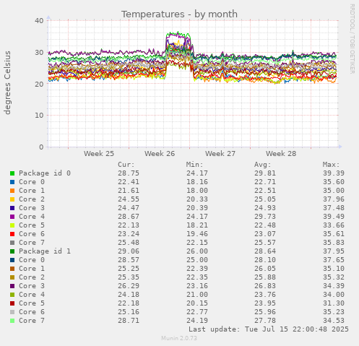
Task: Click the max value 34.39
Action: pos(334,286)
